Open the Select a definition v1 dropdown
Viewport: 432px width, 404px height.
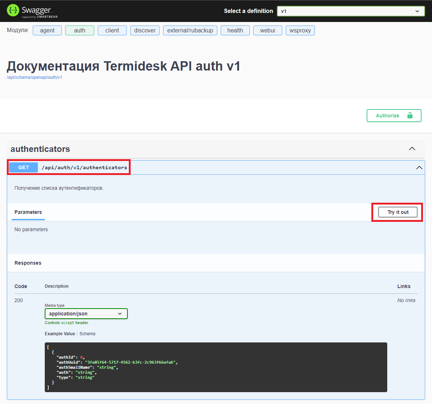[350, 11]
